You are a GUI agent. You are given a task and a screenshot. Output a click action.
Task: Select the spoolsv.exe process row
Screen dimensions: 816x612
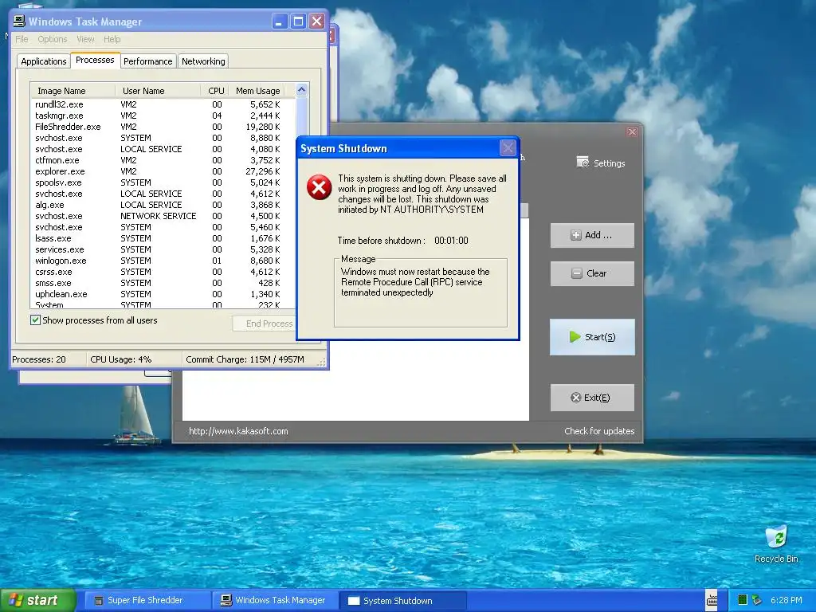point(163,182)
